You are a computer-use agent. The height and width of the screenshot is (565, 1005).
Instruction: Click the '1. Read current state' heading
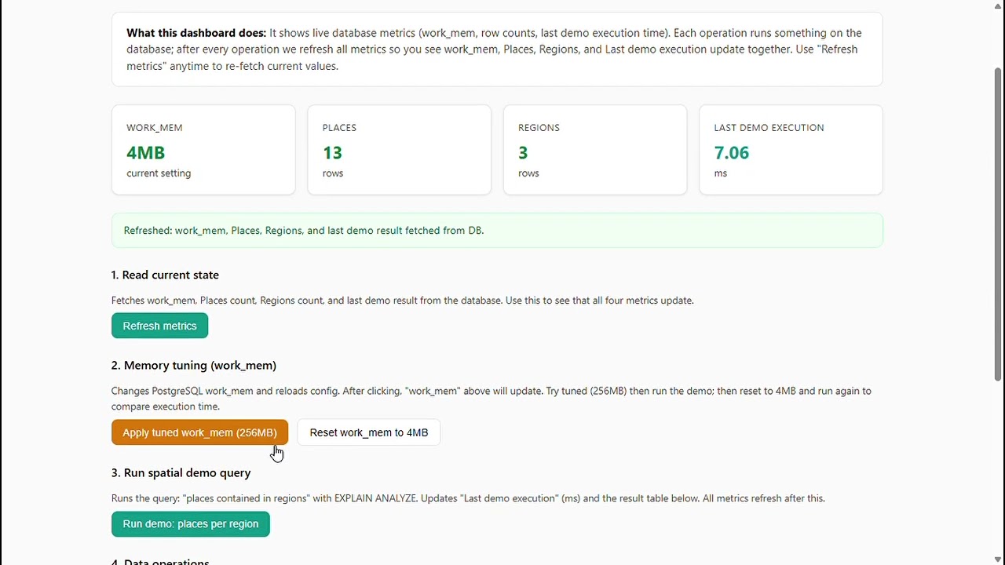pyautogui.click(x=165, y=275)
